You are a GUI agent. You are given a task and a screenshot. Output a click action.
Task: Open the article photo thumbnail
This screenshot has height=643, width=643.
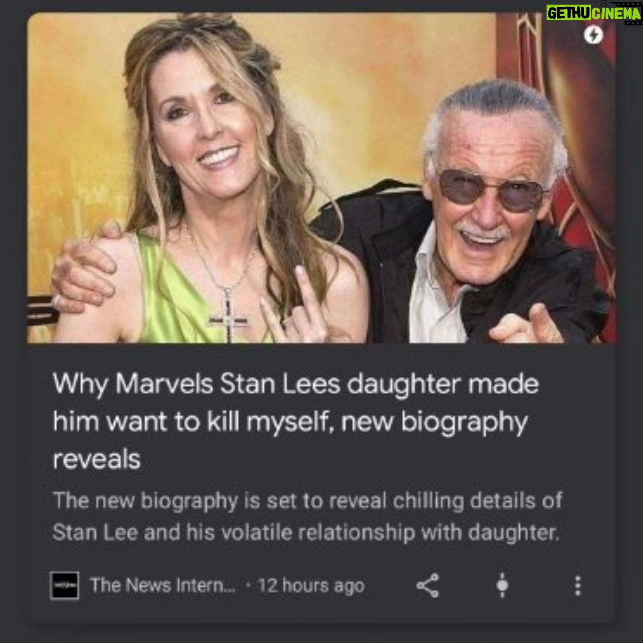coord(321,178)
